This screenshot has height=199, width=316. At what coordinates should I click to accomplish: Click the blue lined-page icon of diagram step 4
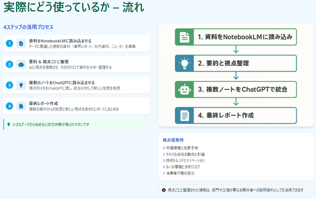(x=184, y=116)
